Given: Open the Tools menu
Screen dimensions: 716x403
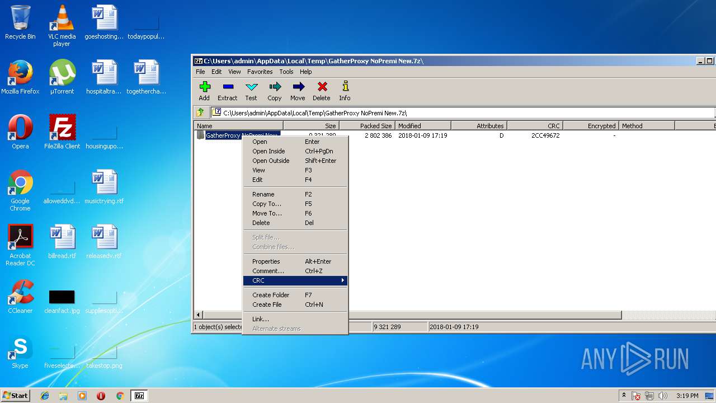Looking at the screenshot, I should point(286,72).
